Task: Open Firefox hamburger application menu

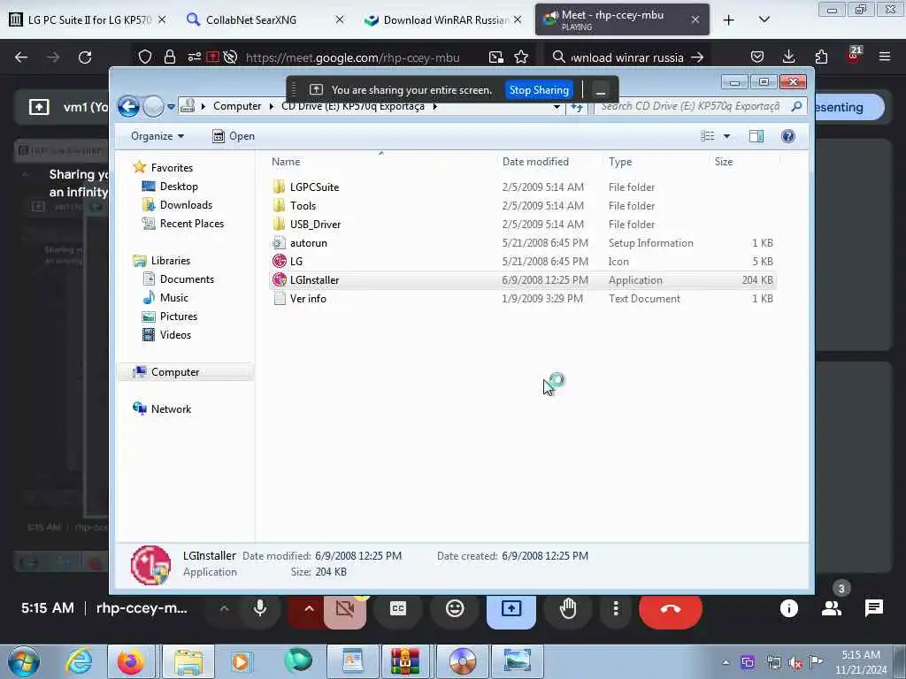Action: coord(885,57)
